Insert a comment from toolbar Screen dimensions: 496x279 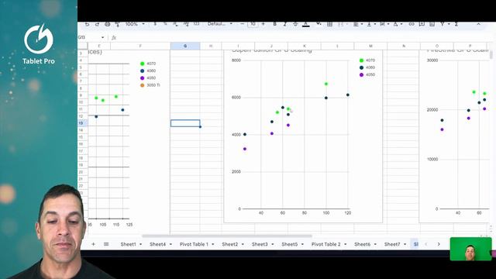pyautogui.click(x=422, y=24)
